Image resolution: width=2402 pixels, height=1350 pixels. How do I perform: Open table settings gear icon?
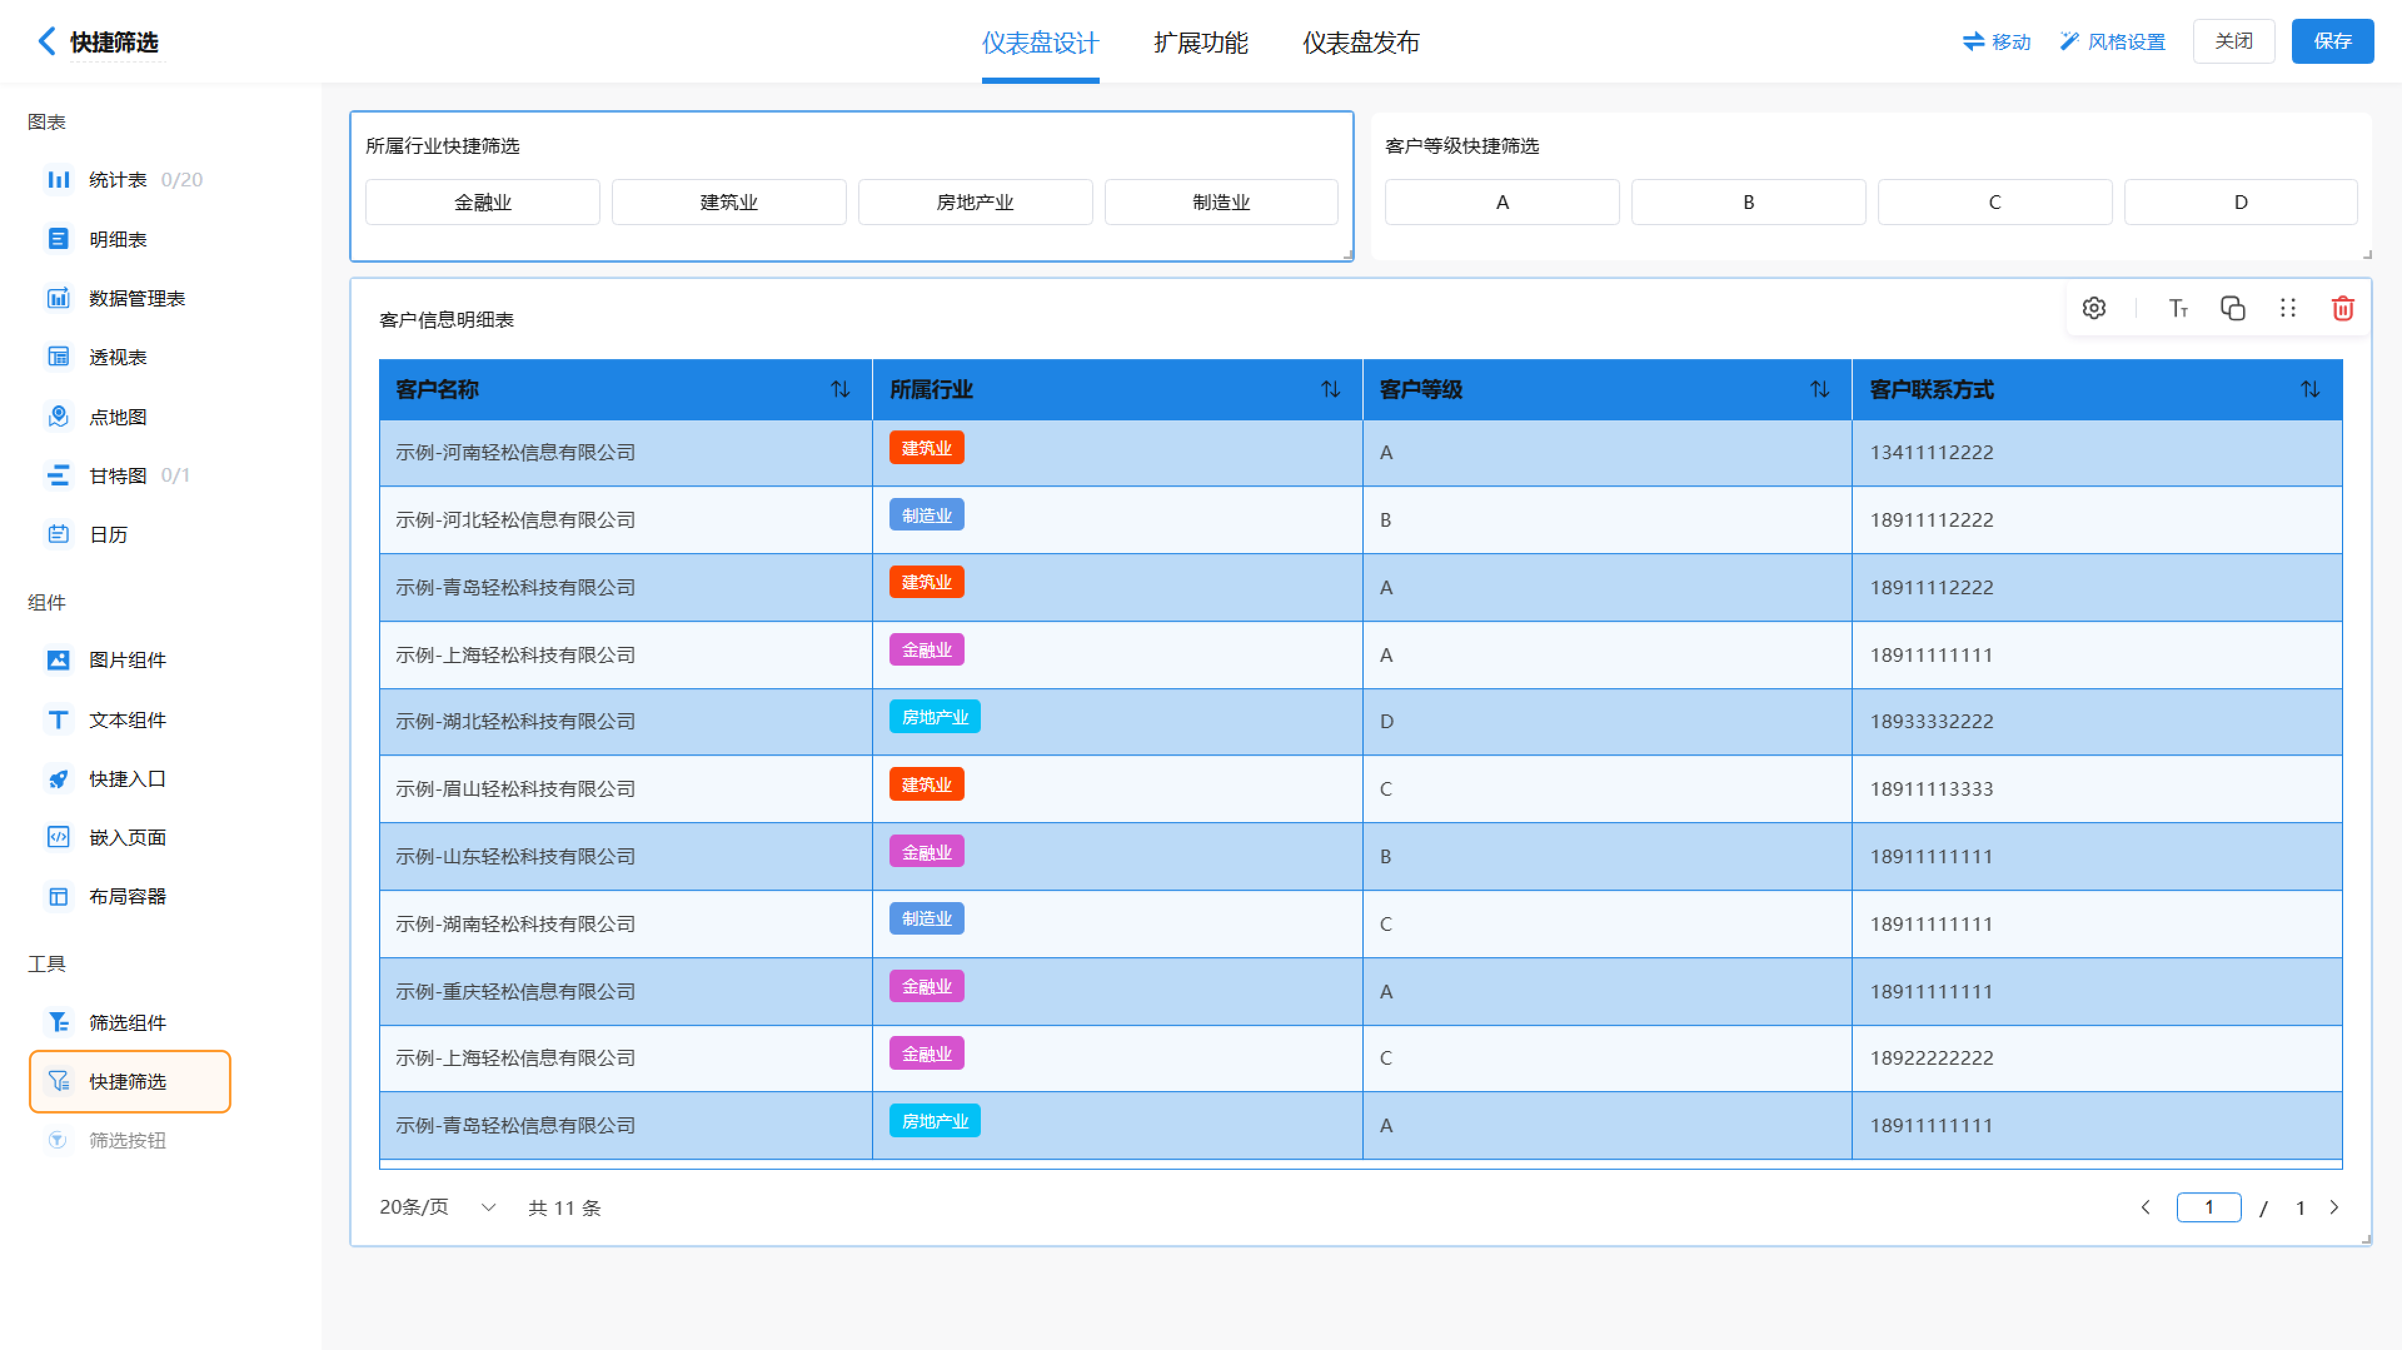click(x=2094, y=308)
